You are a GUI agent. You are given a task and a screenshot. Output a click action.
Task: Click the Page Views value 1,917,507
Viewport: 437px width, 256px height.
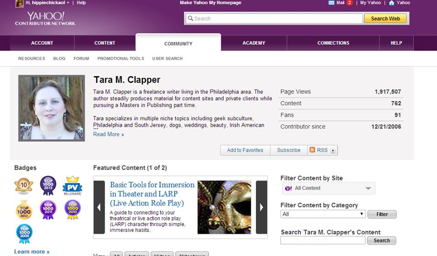click(388, 92)
